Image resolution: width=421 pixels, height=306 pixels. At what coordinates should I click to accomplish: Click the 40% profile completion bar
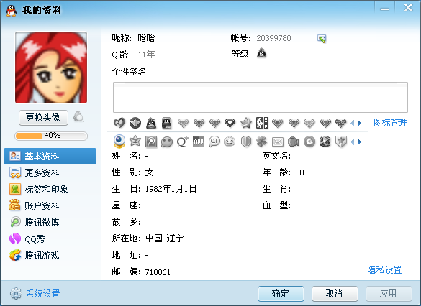pos(51,136)
